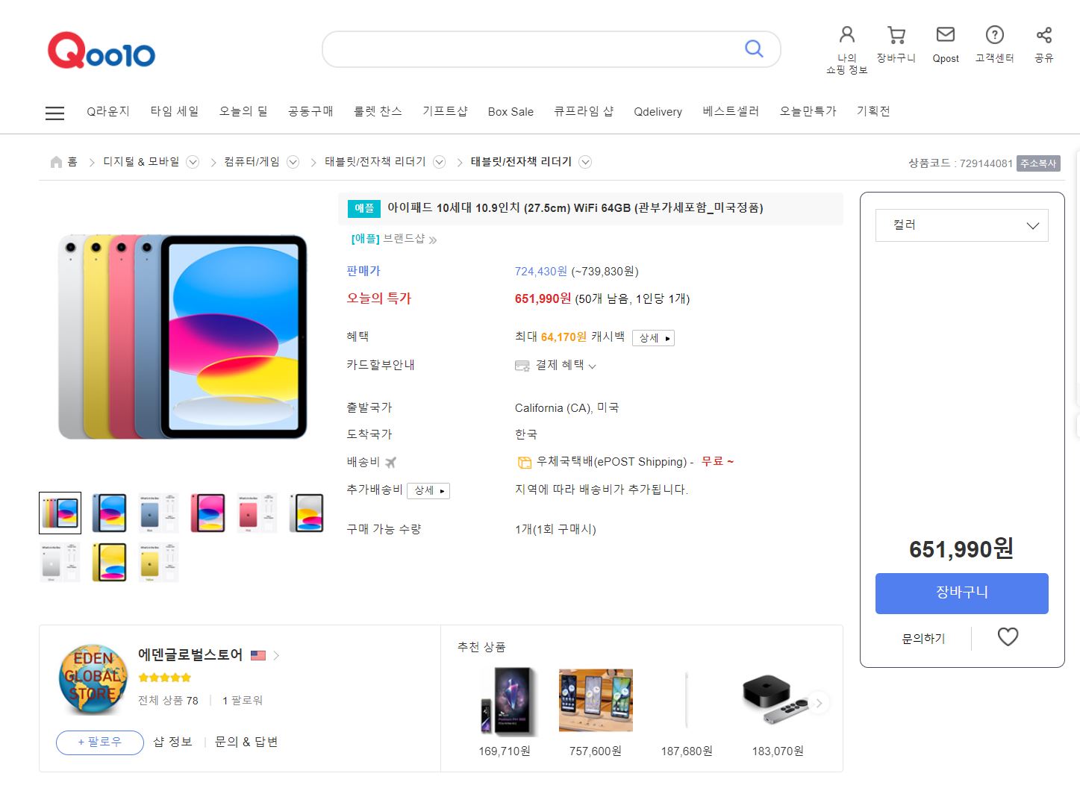Open Qdelivery menu item
The width and height of the screenshot is (1080, 788).
point(658,112)
